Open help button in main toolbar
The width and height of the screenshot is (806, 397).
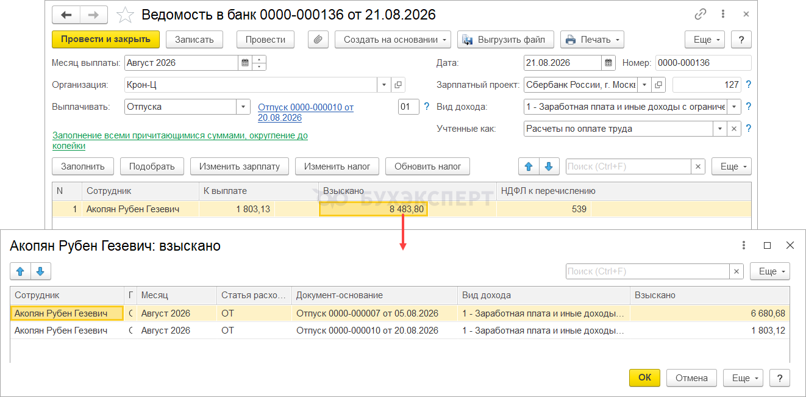(741, 40)
